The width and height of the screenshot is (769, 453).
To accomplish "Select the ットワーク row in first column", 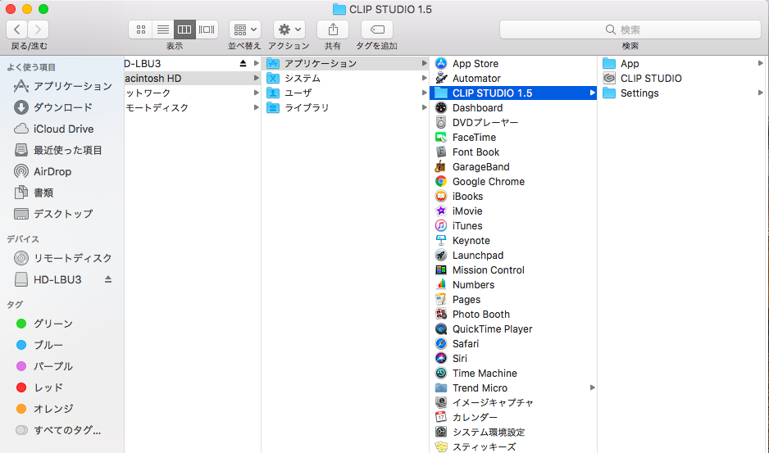I will coord(192,93).
